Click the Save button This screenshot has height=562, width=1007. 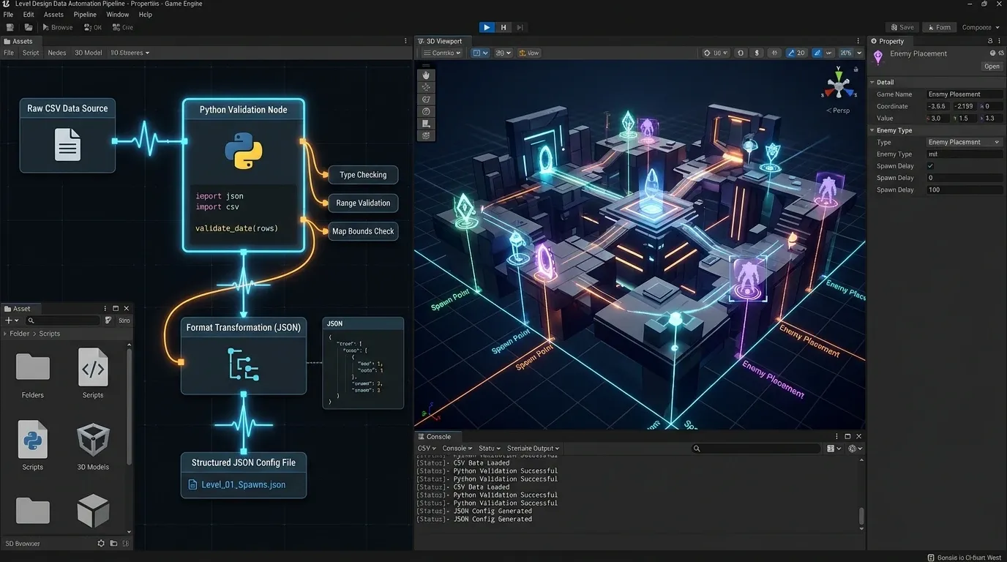[x=902, y=28]
